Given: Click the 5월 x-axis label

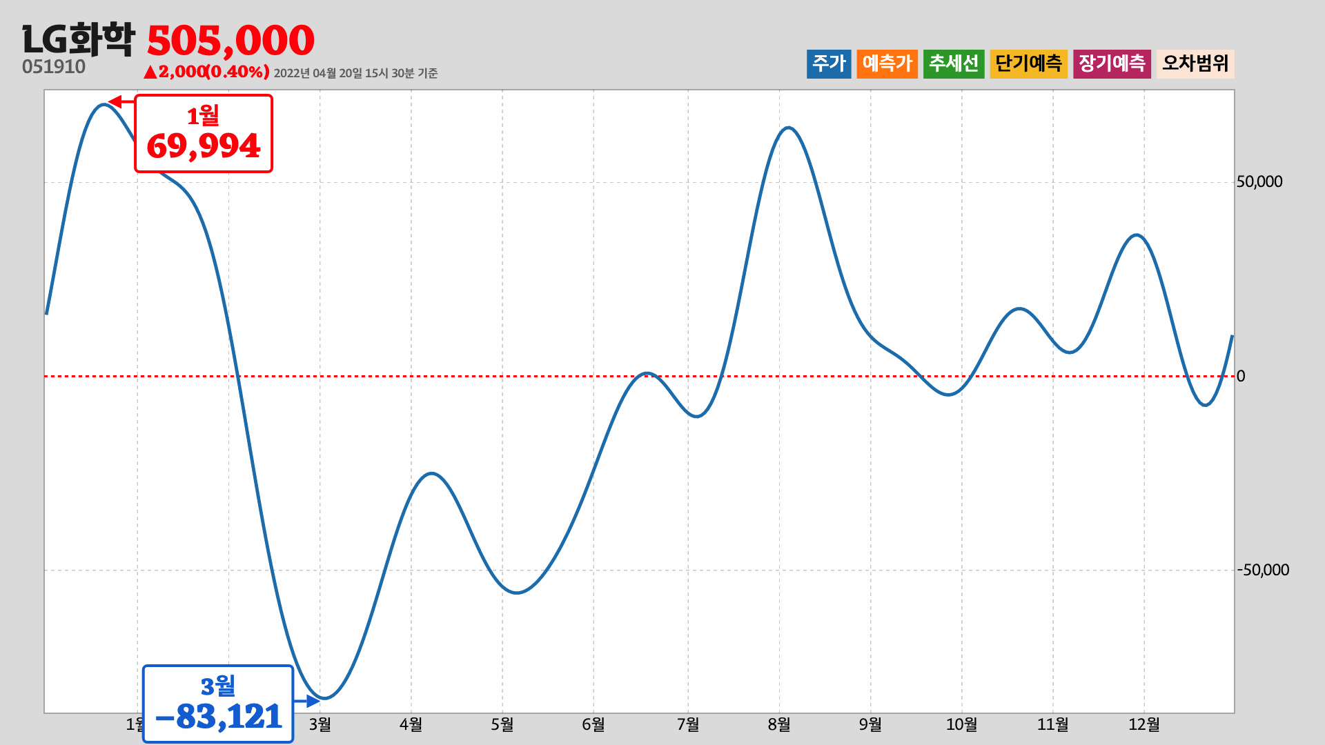Looking at the screenshot, I should point(502,724).
